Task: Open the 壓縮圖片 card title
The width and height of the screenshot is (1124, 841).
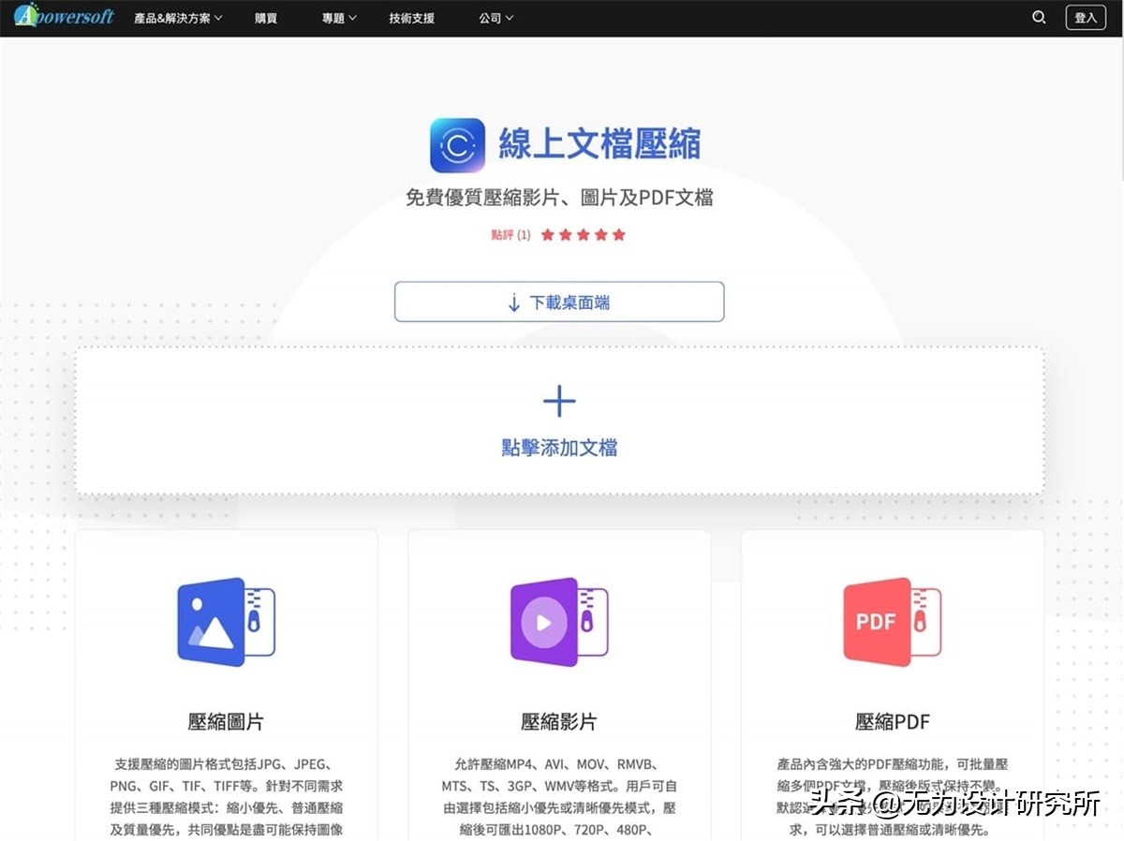Action: [x=226, y=721]
